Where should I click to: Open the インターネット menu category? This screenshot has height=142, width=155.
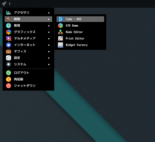(x=28, y=45)
